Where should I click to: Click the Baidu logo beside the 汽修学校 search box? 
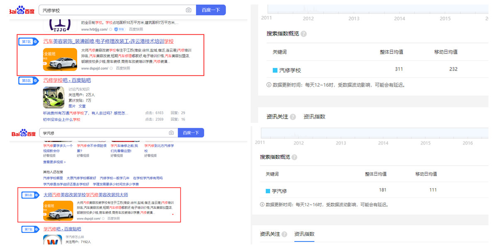[x=22, y=10]
